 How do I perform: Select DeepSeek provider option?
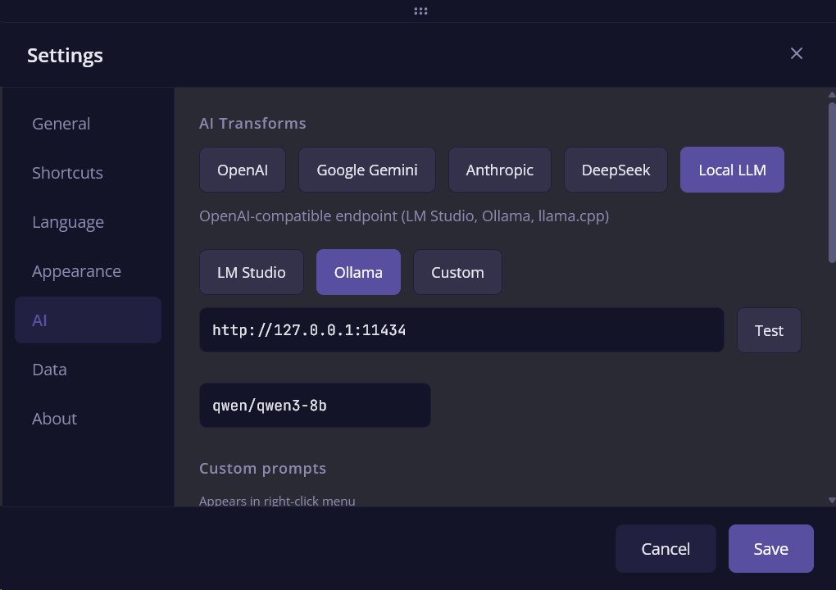616,170
